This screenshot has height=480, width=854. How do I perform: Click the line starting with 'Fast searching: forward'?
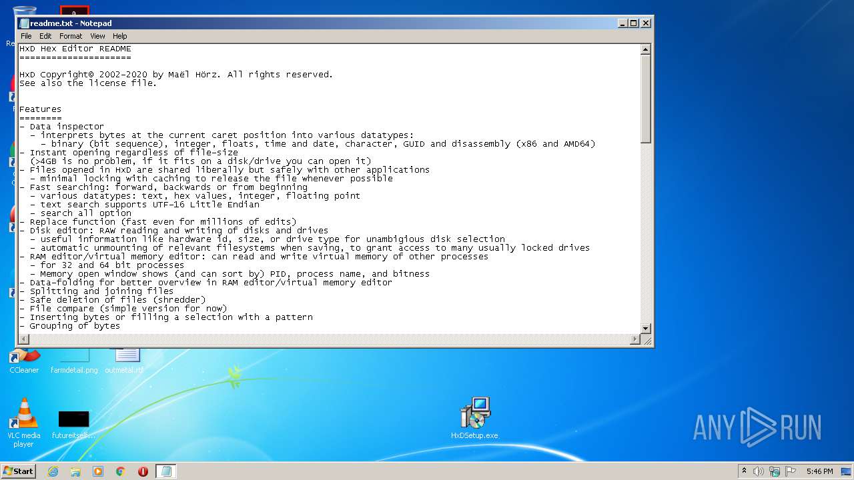(x=163, y=187)
